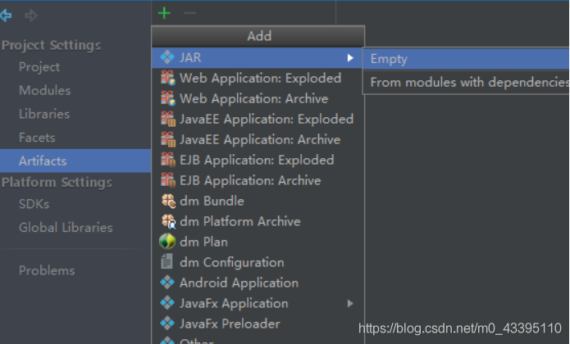Click the JAR artifact icon

[x=167, y=57]
